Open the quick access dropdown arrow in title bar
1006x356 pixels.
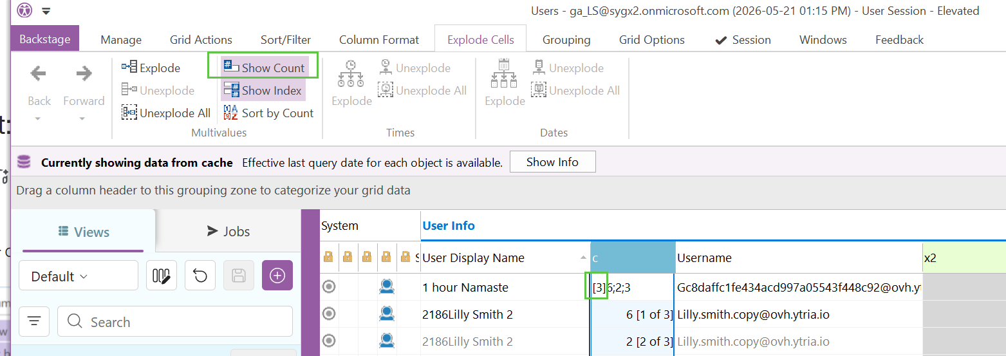pos(46,11)
